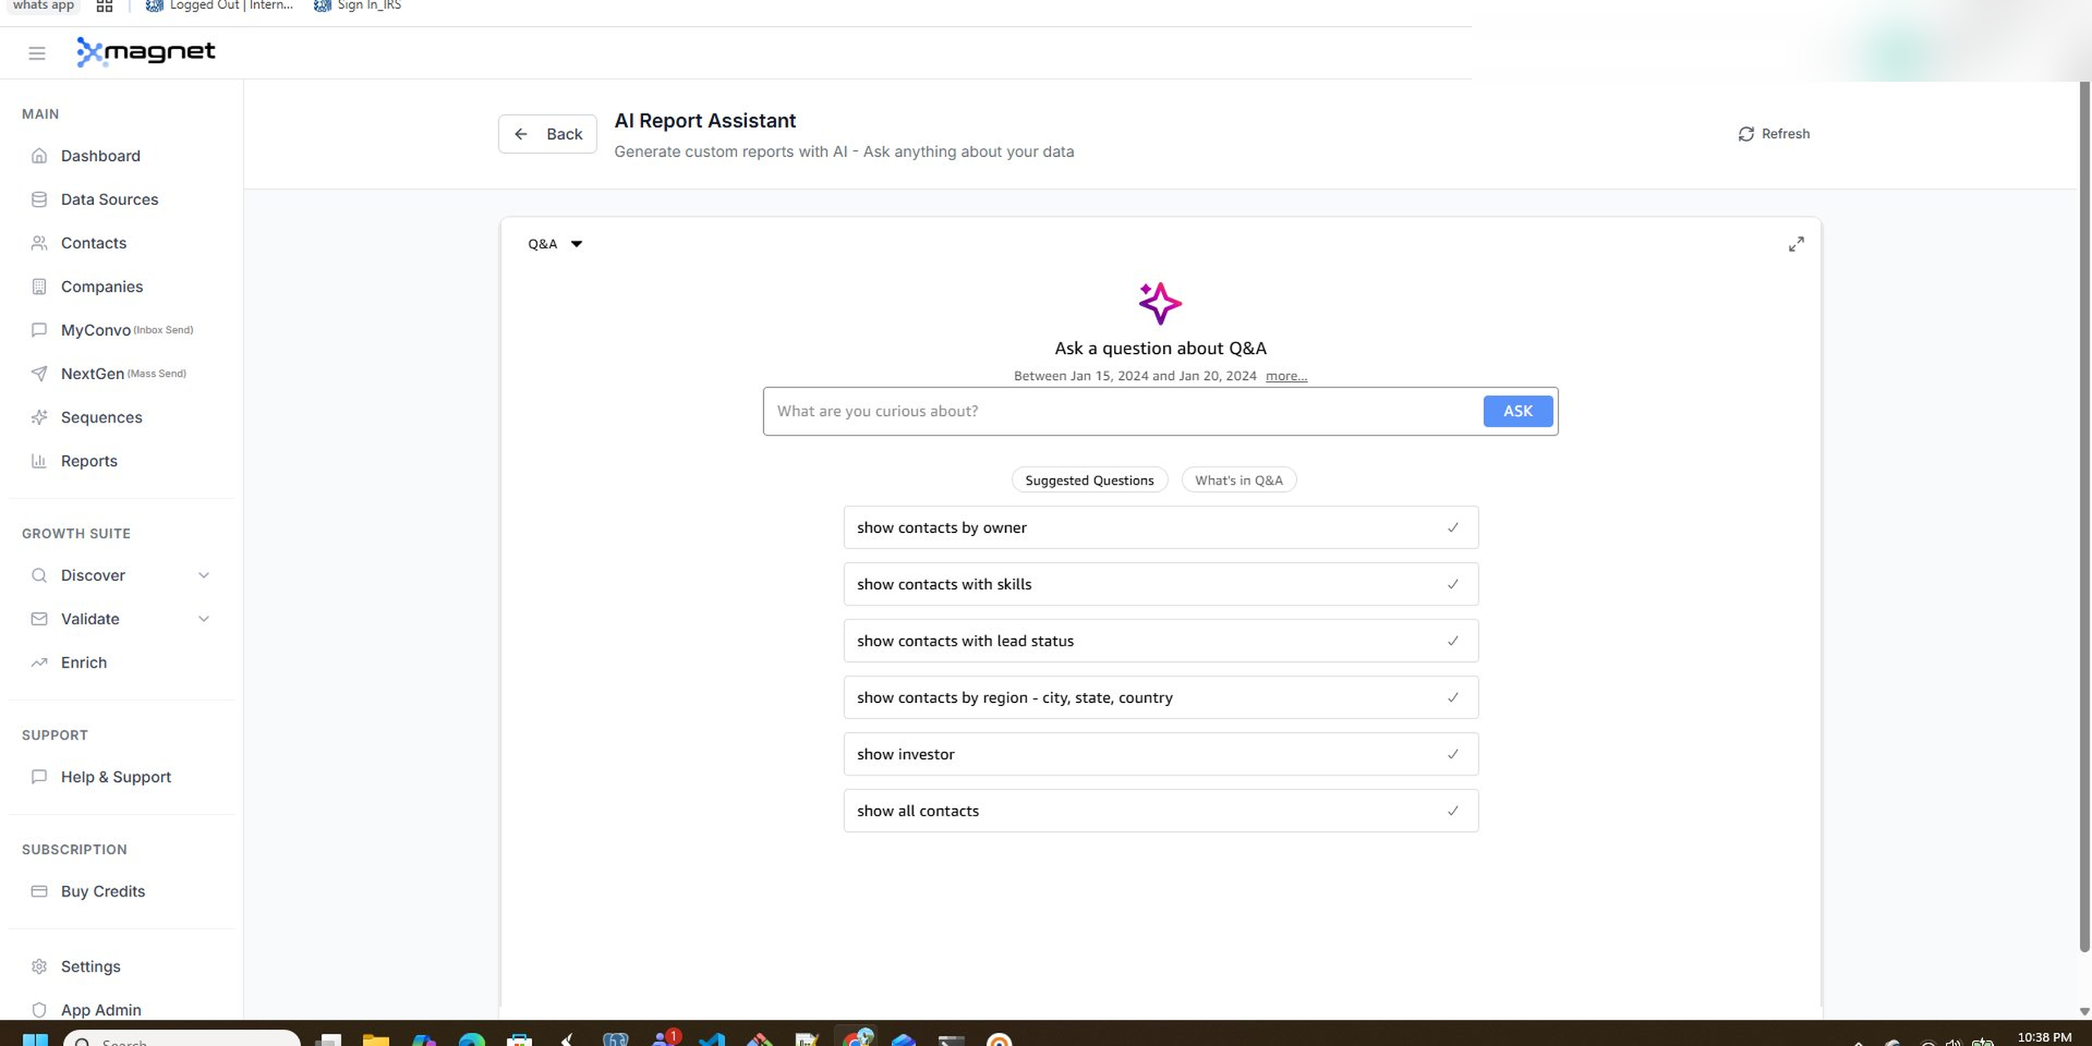Image resolution: width=2092 pixels, height=1046 pixels.
Task: Toggle the checkmark on 'show all contacts'
Action: 1453,810
